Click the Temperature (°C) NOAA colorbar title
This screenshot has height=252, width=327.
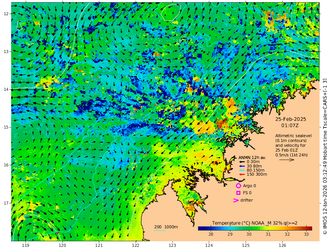(x=255, y=223)
